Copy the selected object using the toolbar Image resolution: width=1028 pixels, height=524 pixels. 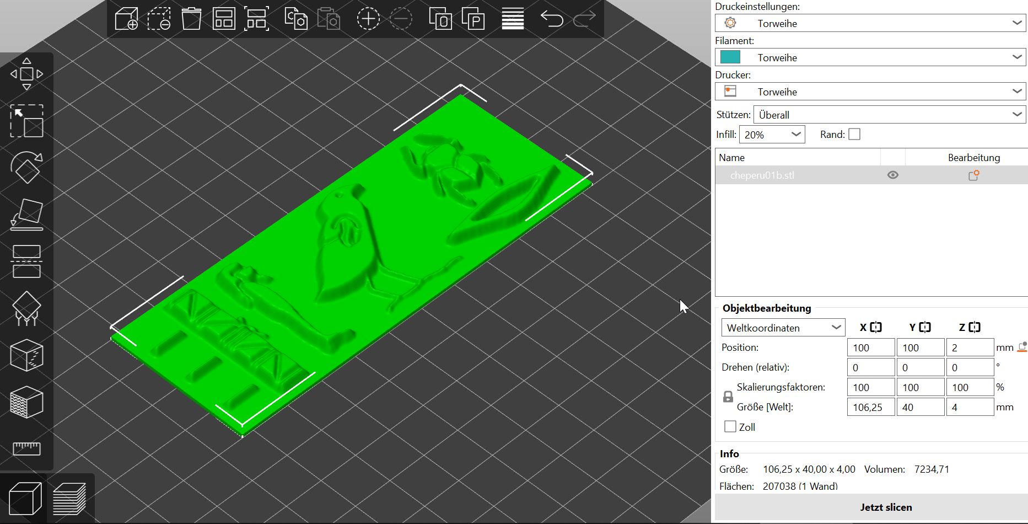[x=296, y=19]
